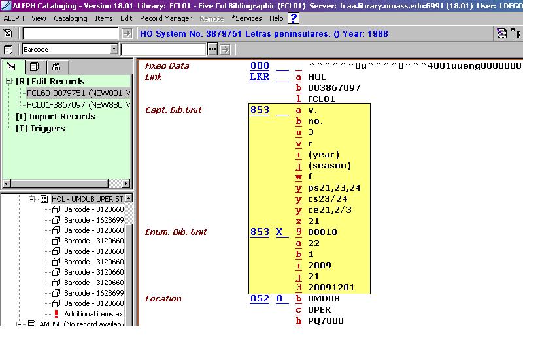Screen dimensions: 540x338
Task: Open the Cataloging menu
Action: tap(70, 18)
